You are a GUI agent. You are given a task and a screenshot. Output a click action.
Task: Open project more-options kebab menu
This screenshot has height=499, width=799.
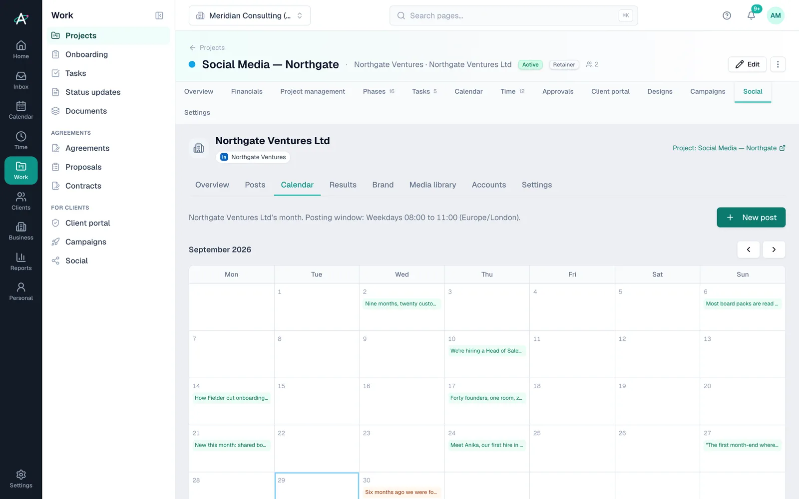point(778,64)
